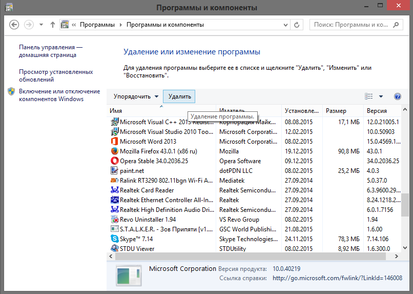This screenshot has height=294, width=413.
Task: Open the go.microsoft.com help link
Action: click(337, 278)
